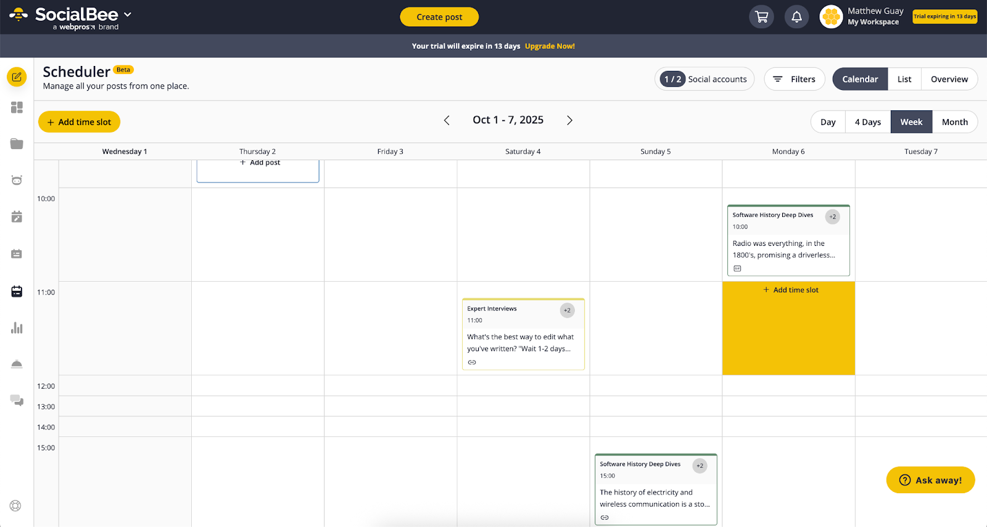Click the yellow Monday 11:00 time slot
The width and height of the screenshot is (987, 527).
[x=788, y=333]
